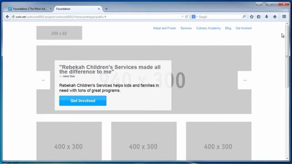292x164 pixels.
Task: Click the first 400 x 300 placeholder image
Action: pyautogui.click(x=69, y=141)
